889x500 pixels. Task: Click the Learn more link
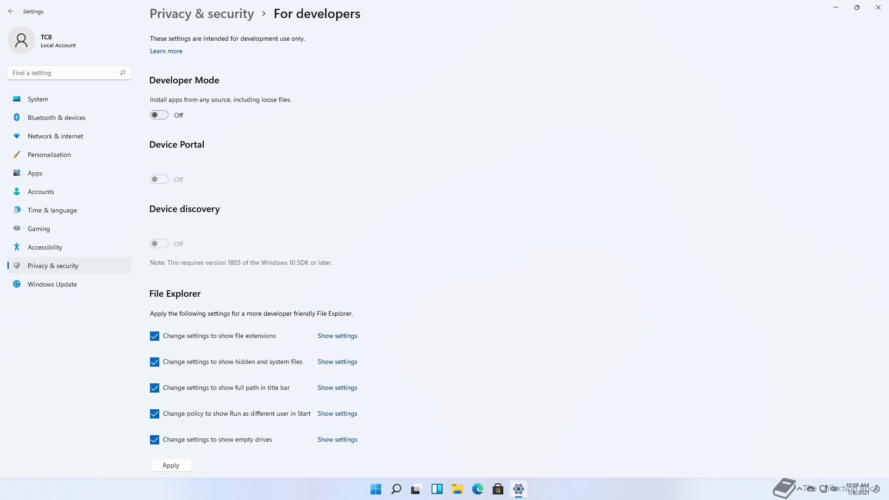tap(166, 51)
